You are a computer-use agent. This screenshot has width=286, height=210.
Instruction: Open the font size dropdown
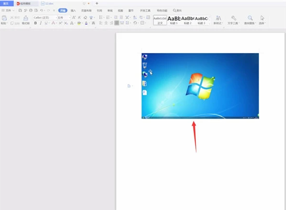point(64,17)
